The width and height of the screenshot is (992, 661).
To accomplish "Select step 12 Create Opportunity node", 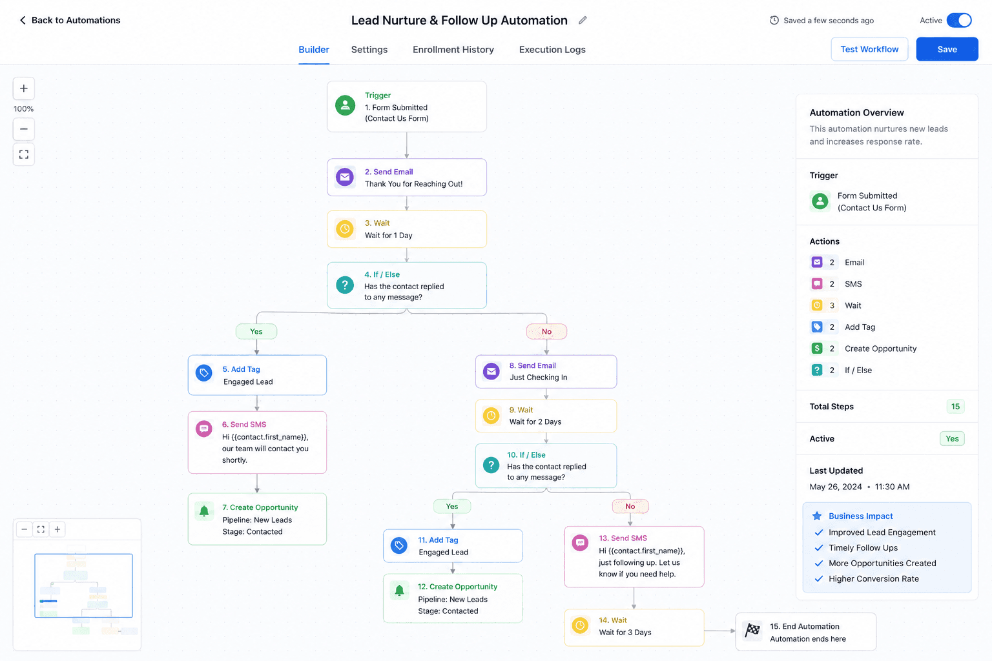I will [453, 598].
